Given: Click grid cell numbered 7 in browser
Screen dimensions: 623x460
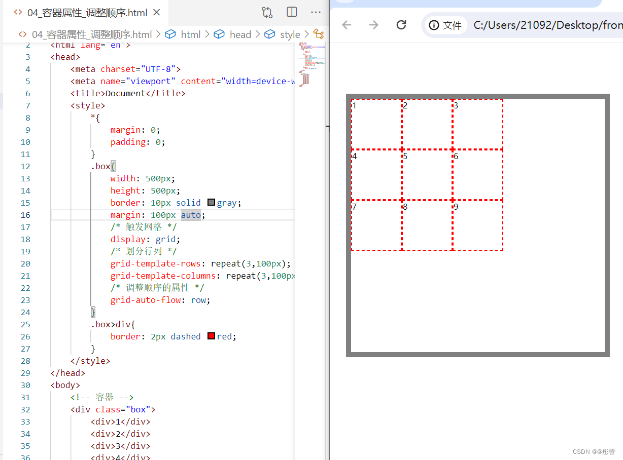Looking at the screenshot, I should click(x=376, y=225).
